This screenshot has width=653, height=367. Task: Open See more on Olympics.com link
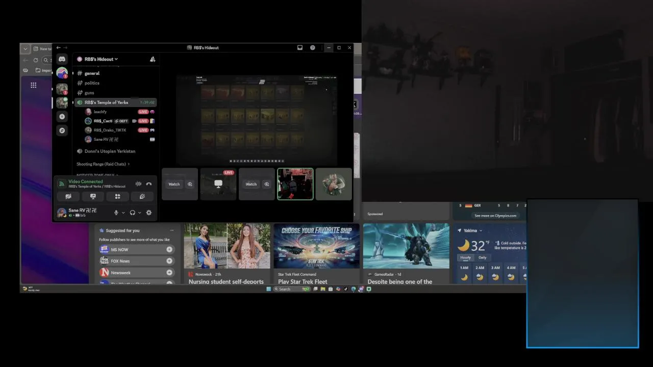pos(495,216)
